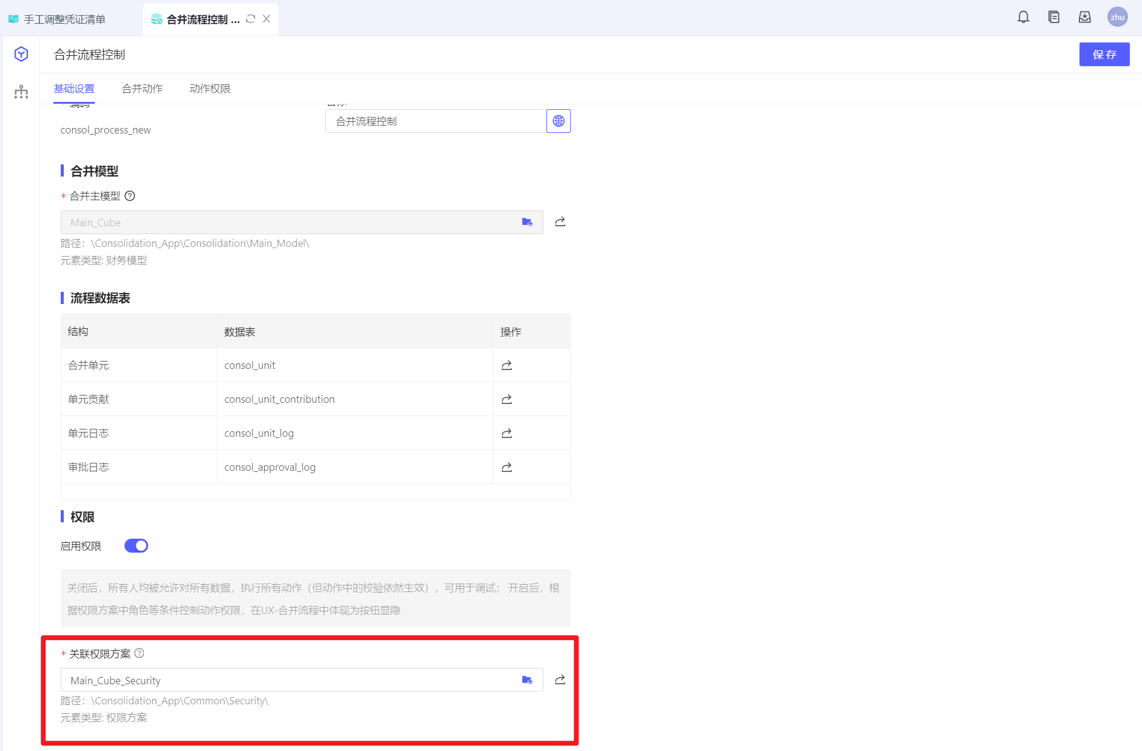Click the notification bell icon

click(x=1023, y=18)
